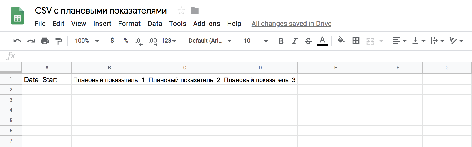
Task: Star this spreadsheet document
Action: [181, 11]
